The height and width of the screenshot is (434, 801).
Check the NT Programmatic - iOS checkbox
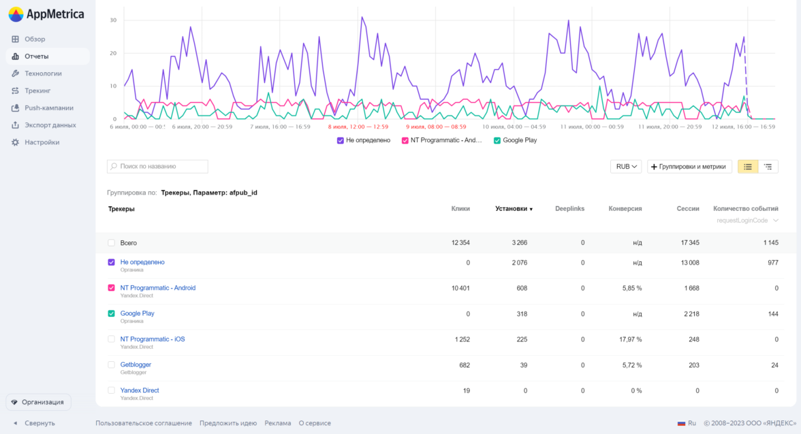[x=112, y=339]
